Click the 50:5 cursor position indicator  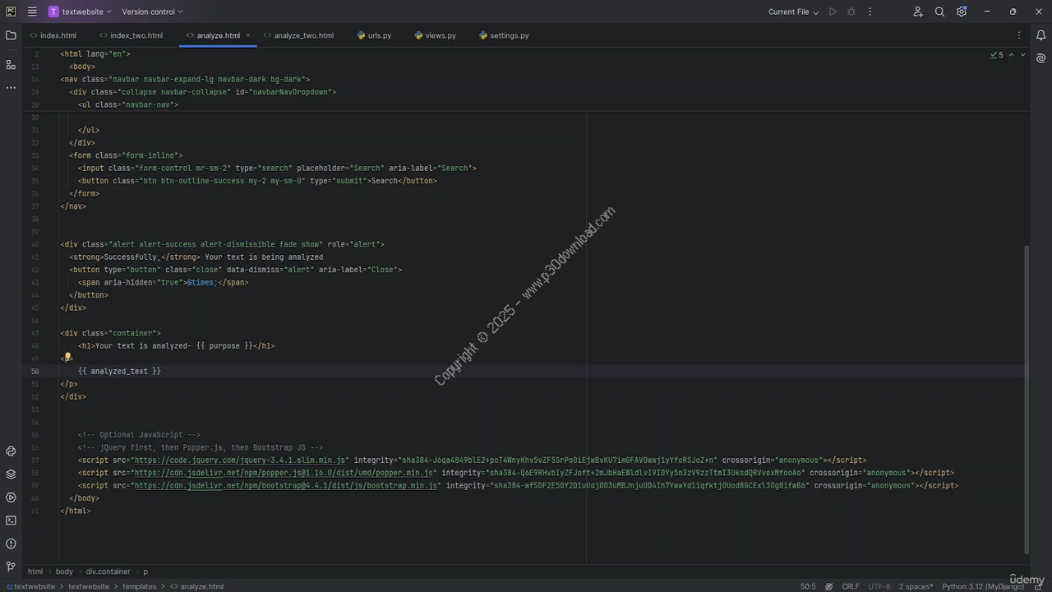coord(808,586)
